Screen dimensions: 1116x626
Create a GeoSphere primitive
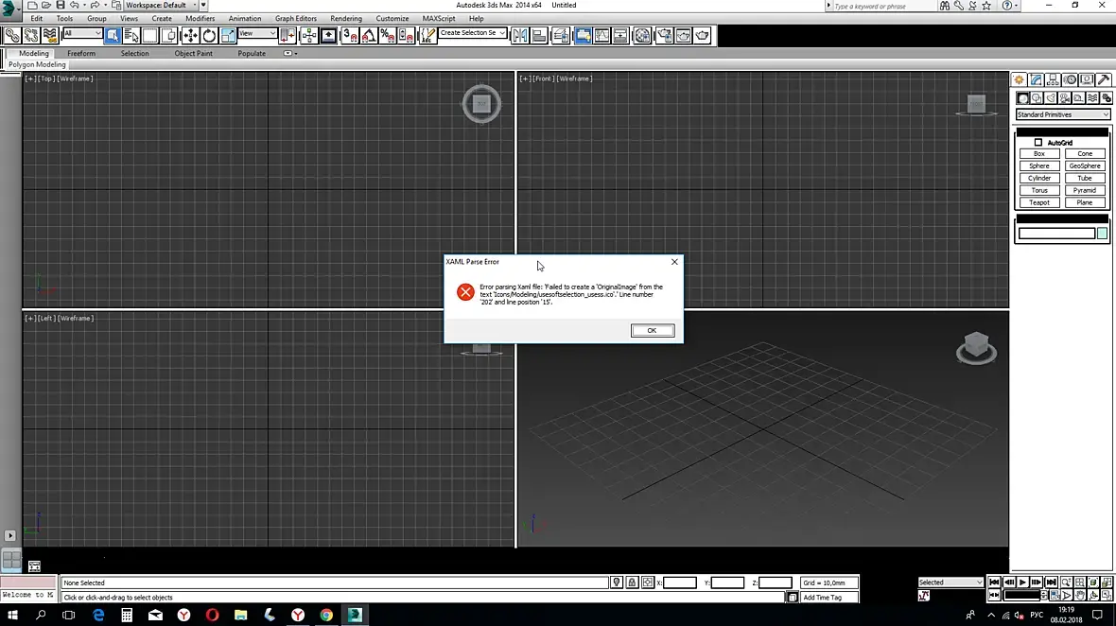click(1085, 165)
